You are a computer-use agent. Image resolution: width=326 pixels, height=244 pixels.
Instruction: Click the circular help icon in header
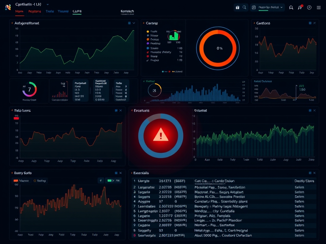coord(309,8)
